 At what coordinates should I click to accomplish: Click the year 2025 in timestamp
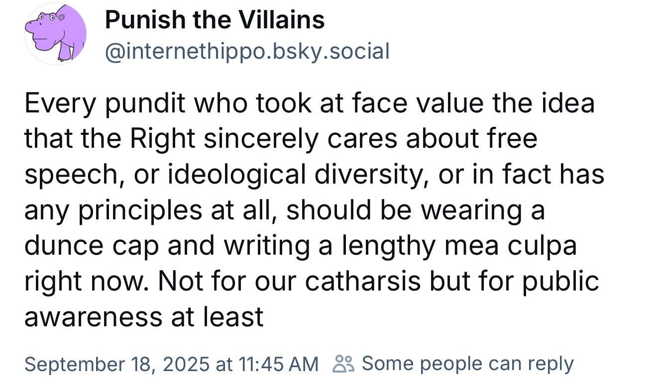pos(185,364)
